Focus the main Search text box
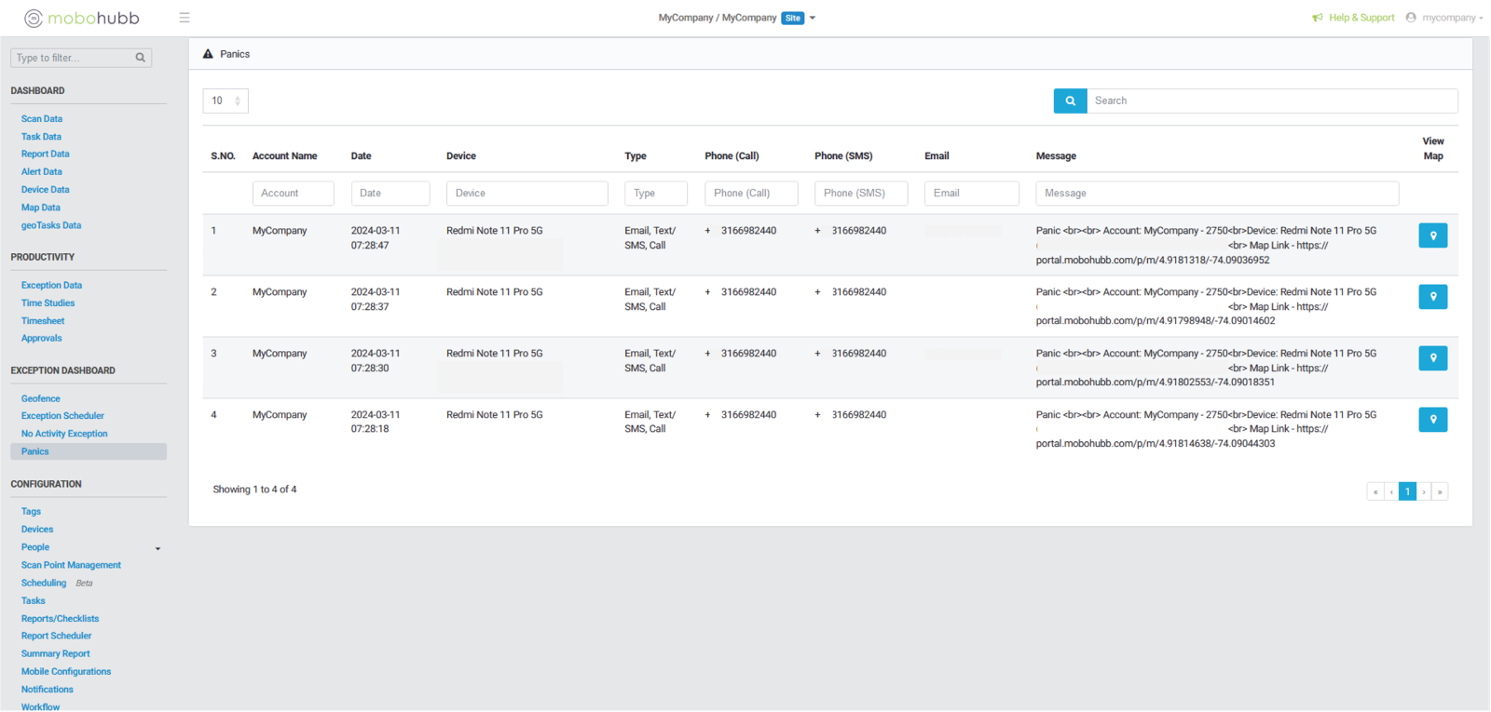Viewport: 1491px width, 712px height. pyautogui.click(x=1271, y=101)
